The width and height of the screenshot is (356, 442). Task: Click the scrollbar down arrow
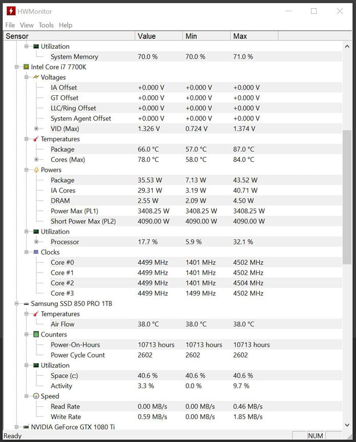tap(347, 425)
